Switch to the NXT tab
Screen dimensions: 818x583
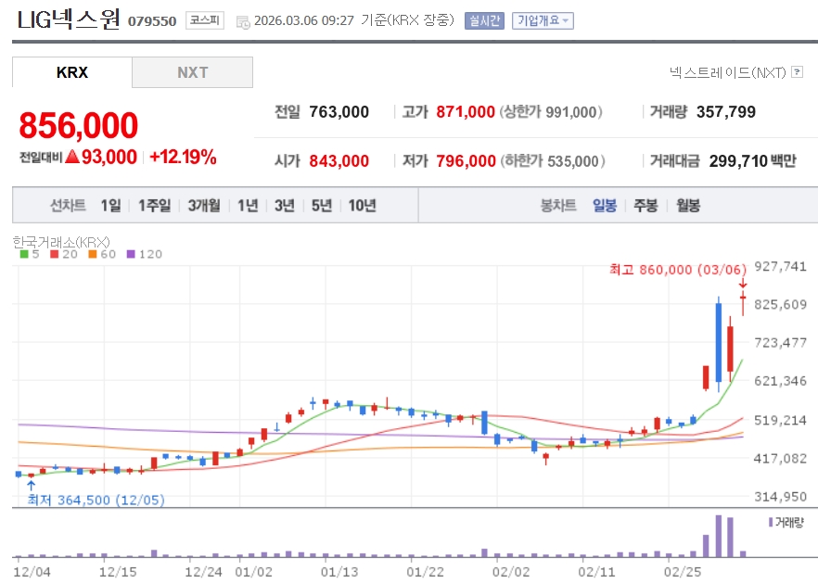point(193,72)
